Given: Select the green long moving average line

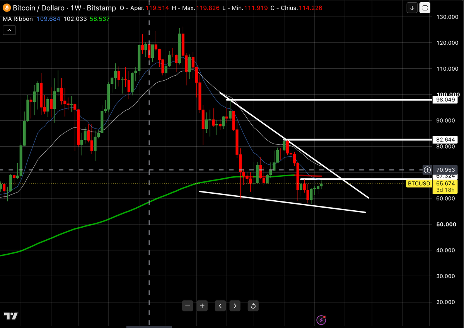Looking at the screenshot, I should click(x=116, y=216).
